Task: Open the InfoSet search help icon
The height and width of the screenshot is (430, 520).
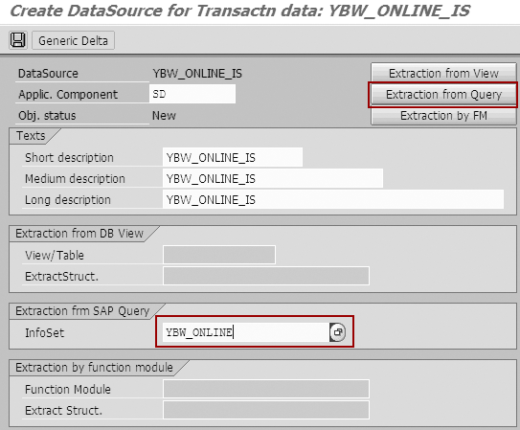Action: coord(338,332)
